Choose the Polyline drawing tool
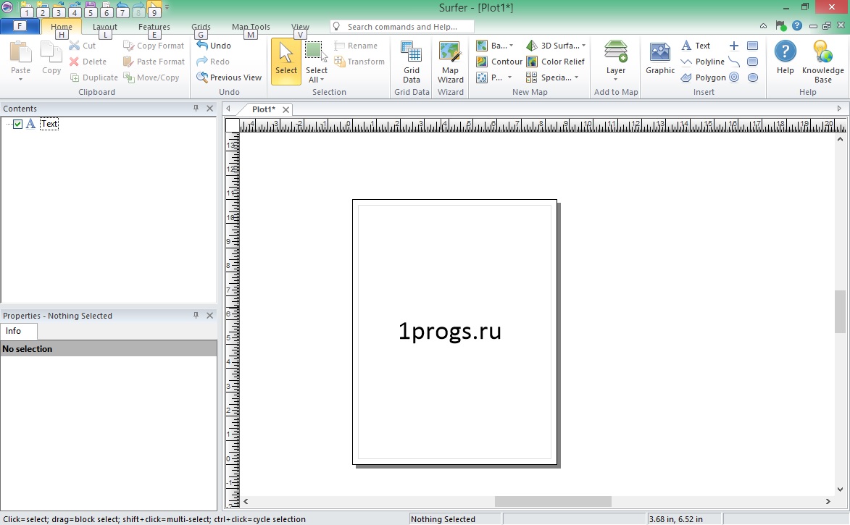 (x=703, y=62)
